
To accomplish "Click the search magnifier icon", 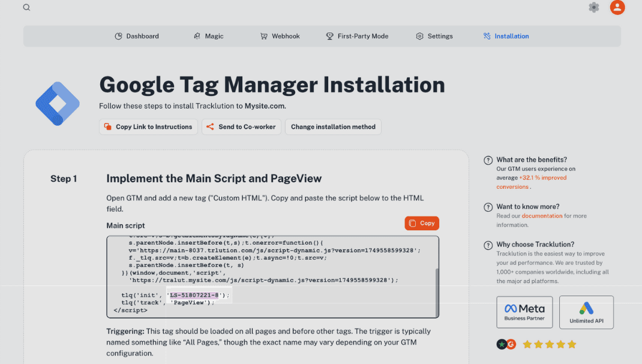I will point(26,7).
